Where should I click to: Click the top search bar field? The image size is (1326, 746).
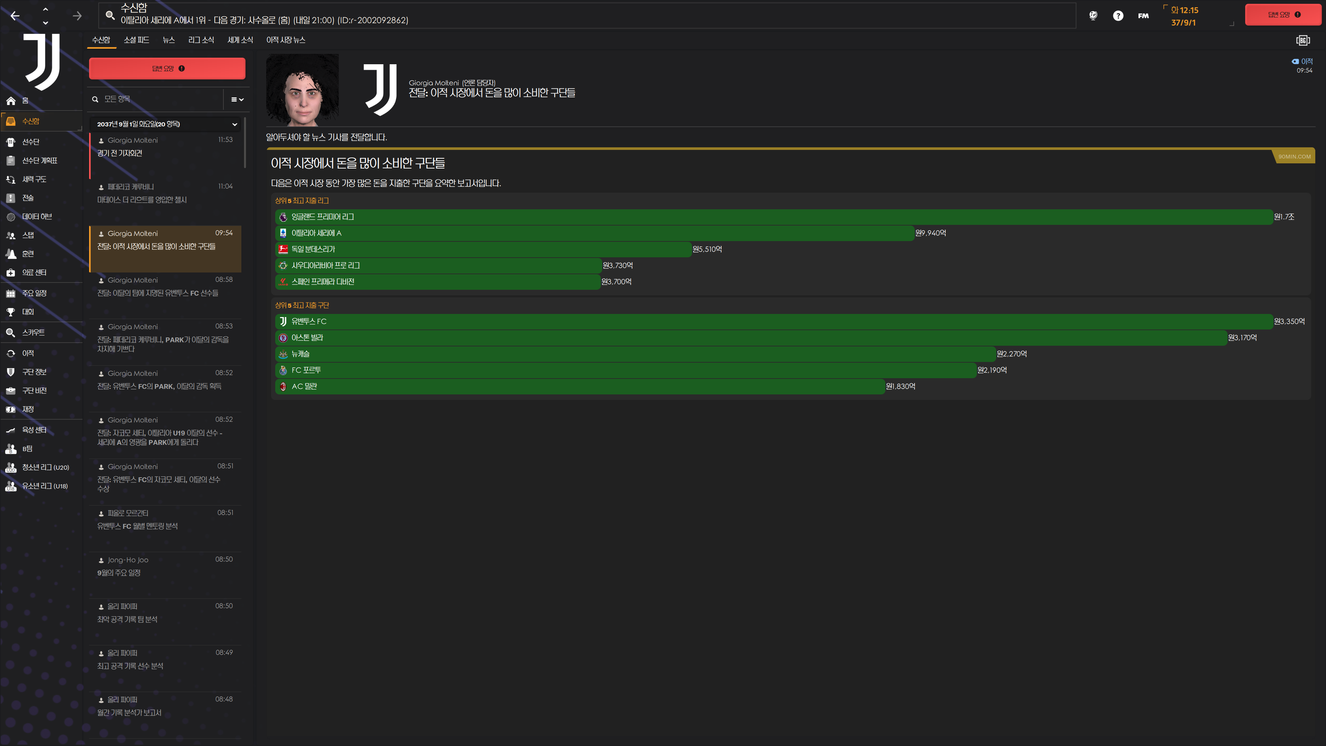587,15
